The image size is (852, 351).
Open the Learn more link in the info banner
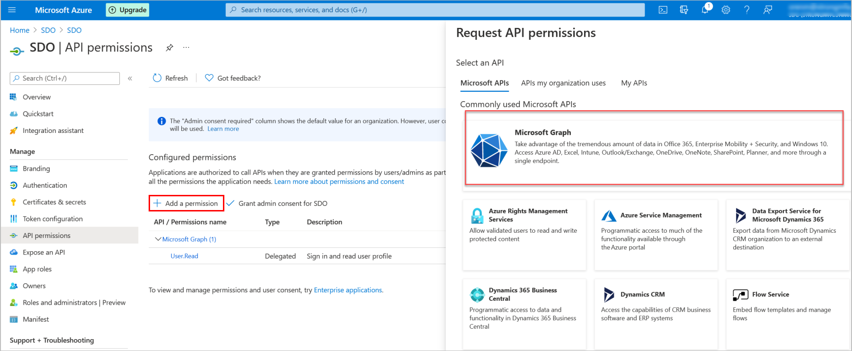[x=223, y=129]
